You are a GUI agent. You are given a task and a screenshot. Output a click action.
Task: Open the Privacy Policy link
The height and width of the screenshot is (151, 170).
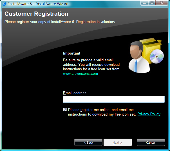[x=149, y=114]
